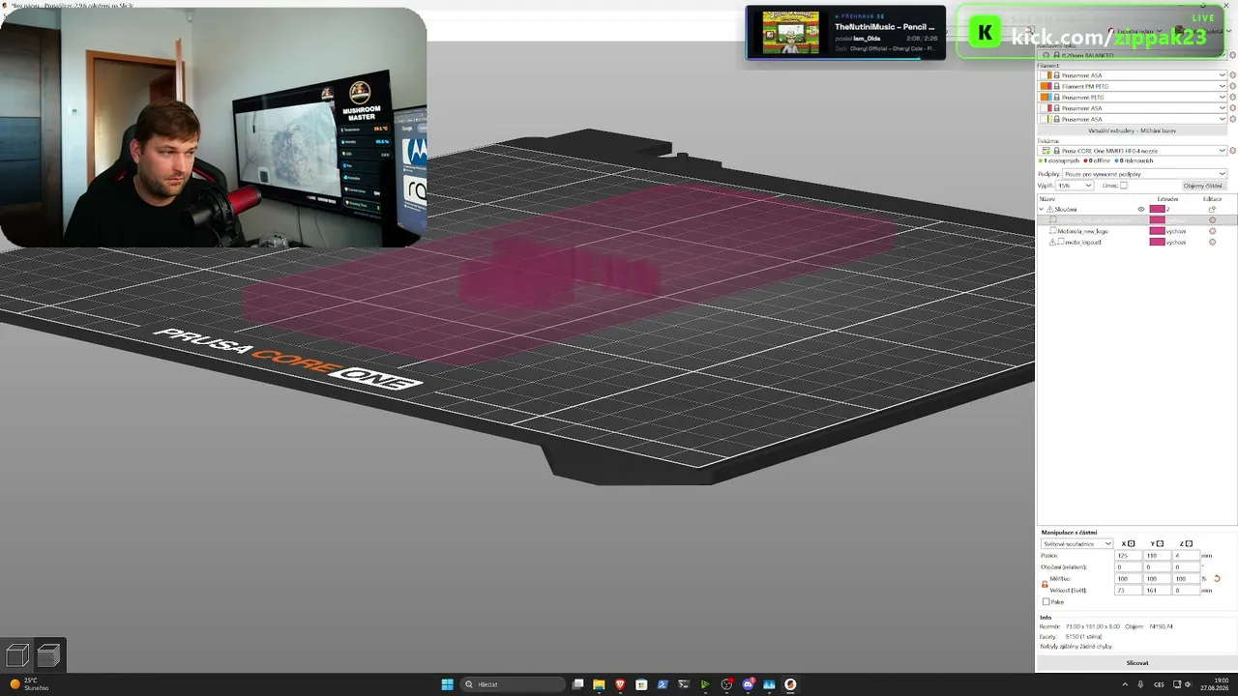Screen dimensions: 1238x696
Task: Click the Pozice Y field showing 110
Action: pos(1157,556)
